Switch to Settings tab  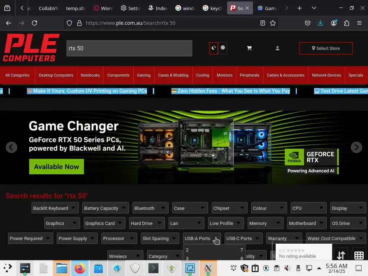(130, 8)
